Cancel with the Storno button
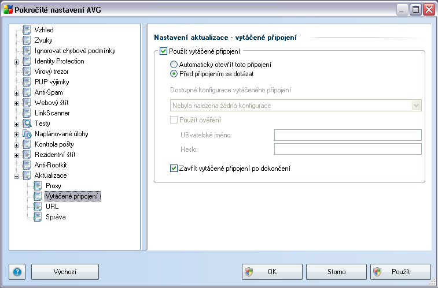Viewport: 438px width, 288px height. coord(336,272)
